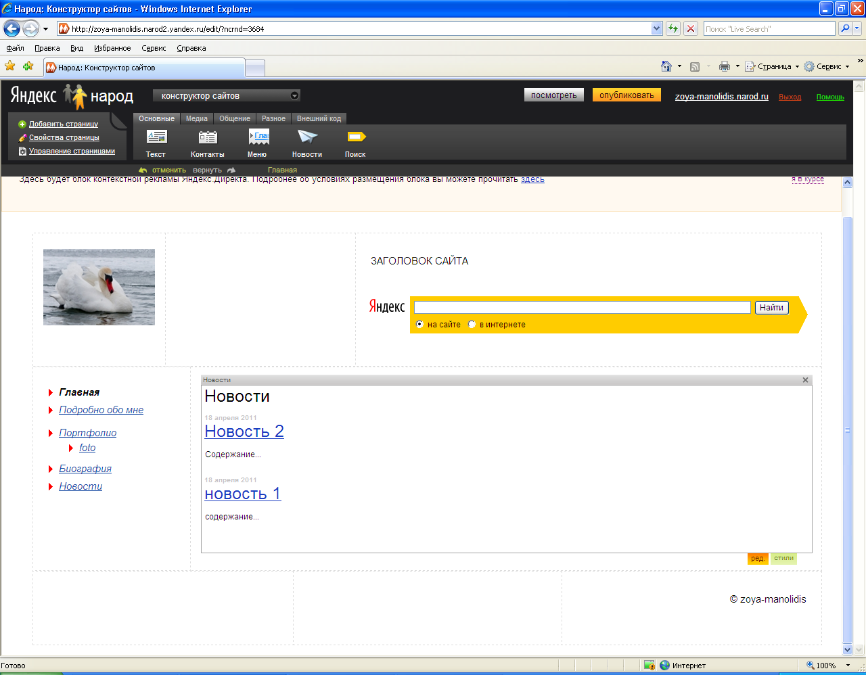The image size is (866, 675).
Task: Click Добавить страницу link
Action: pos(64,124)
